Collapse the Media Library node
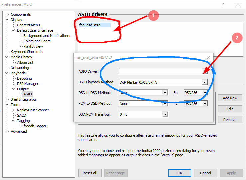This screenshot has width=246, height=180. [7, 57]
